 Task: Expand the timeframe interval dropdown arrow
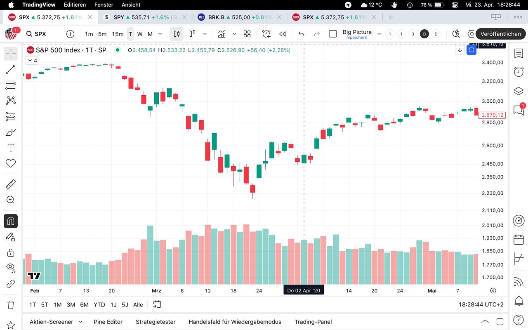coord(160,34)
